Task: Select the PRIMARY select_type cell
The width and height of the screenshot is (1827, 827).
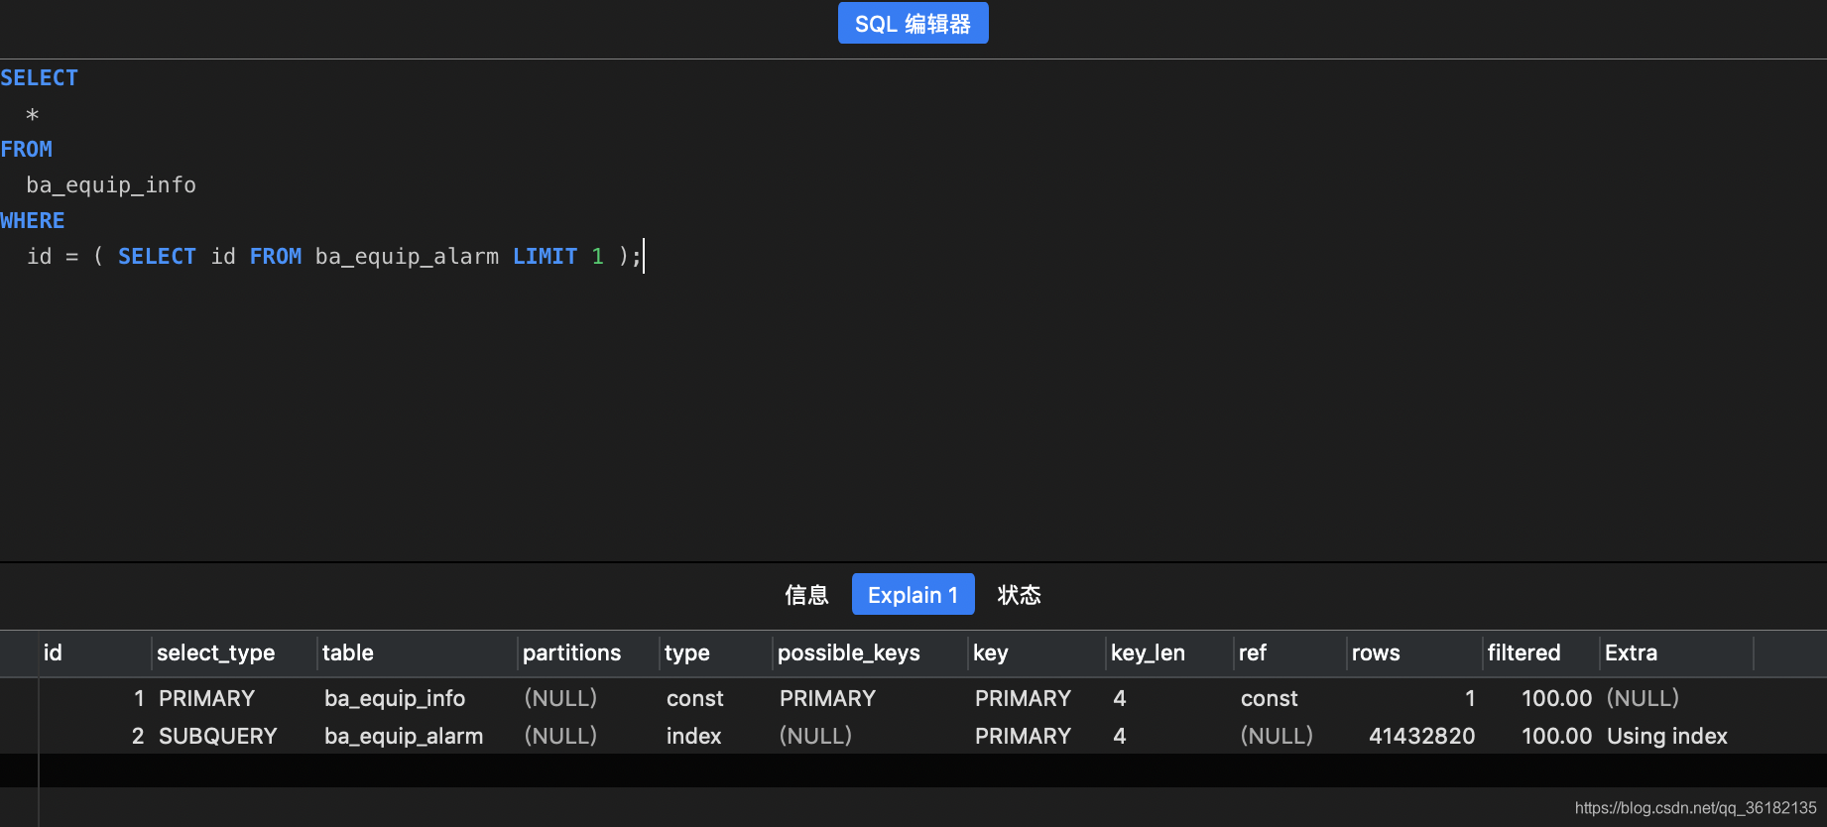Action: point(206,698)
